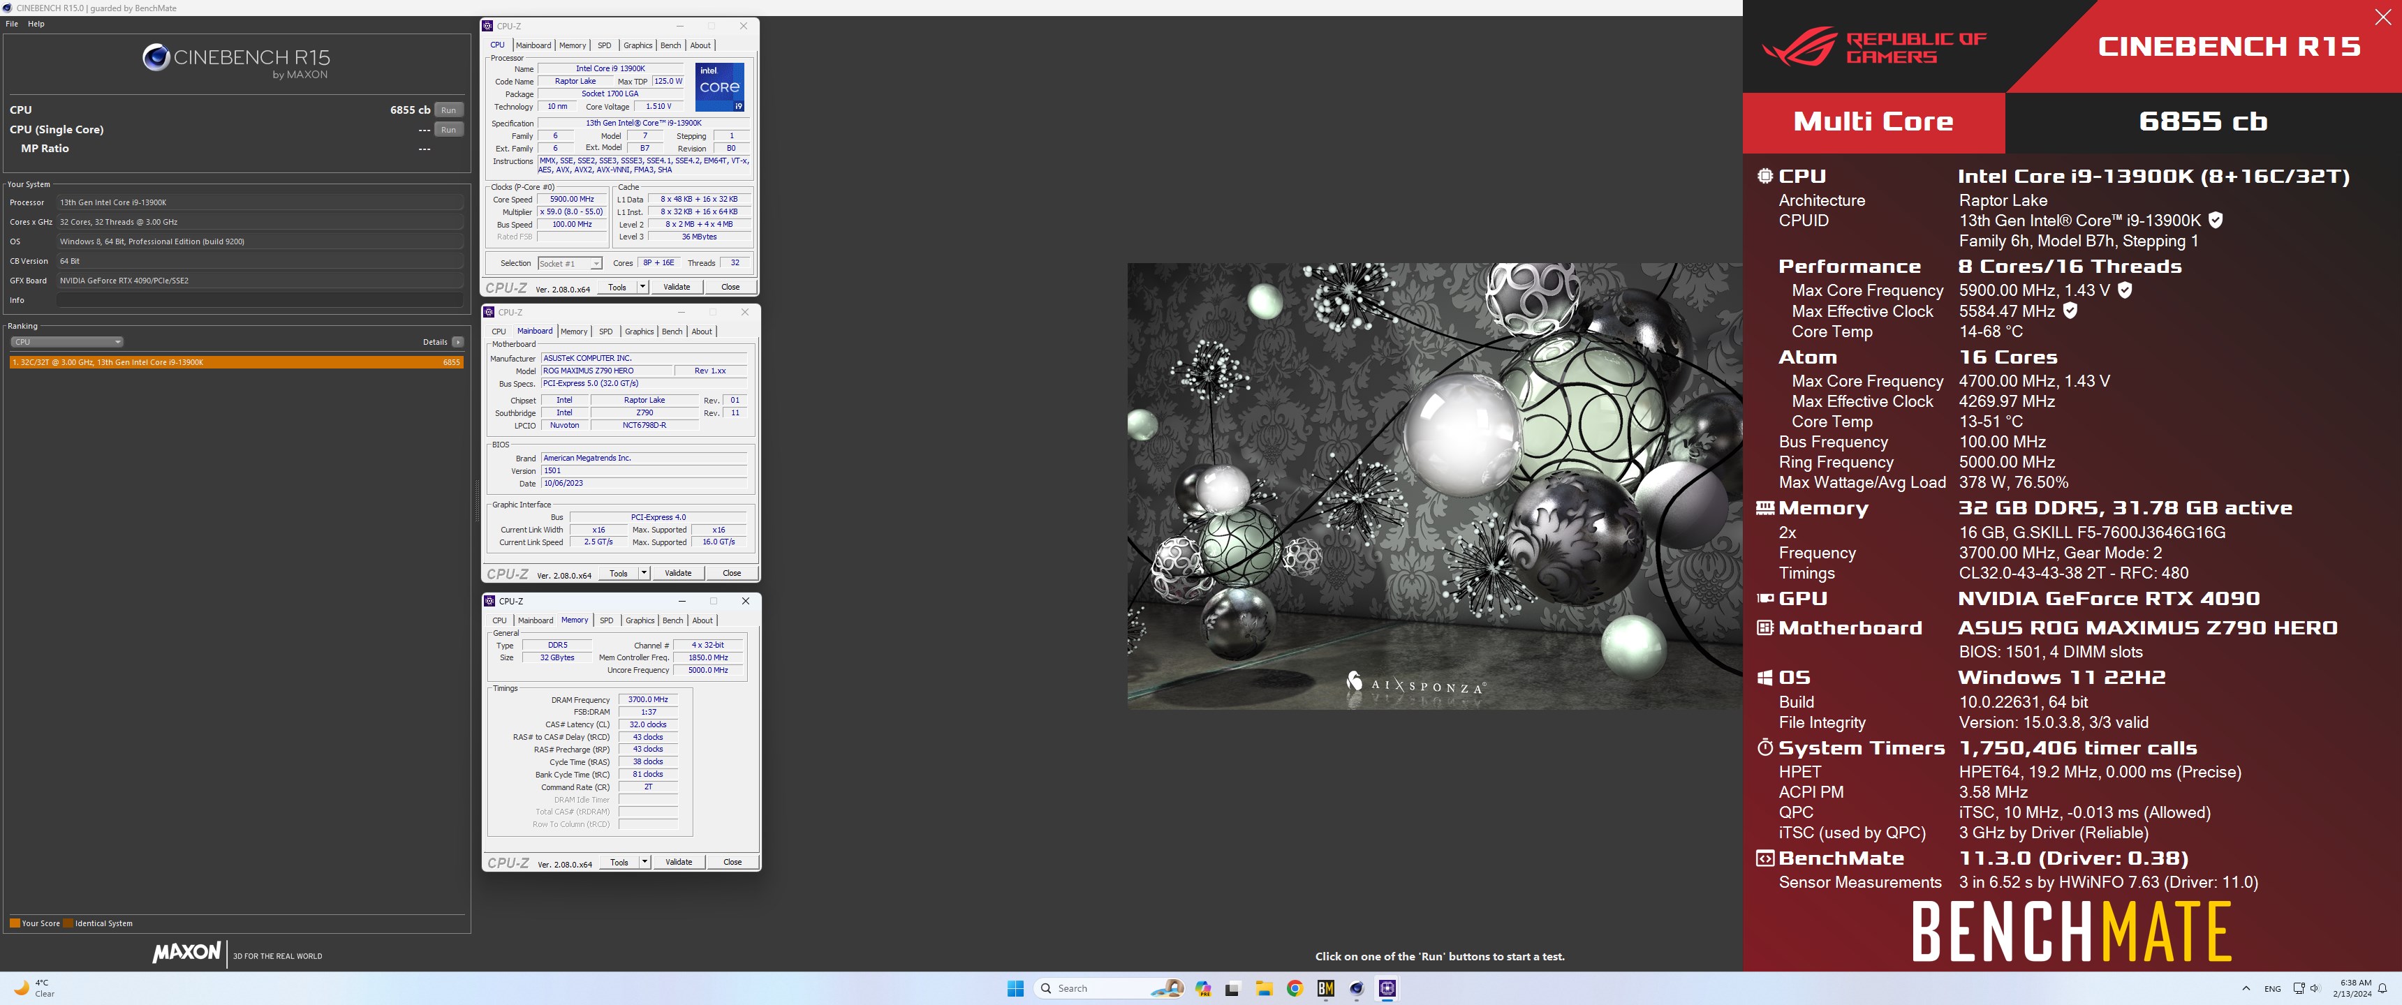
Task: Click the Core Speed value 5900.00 MHz
Action: pos(572,200)
